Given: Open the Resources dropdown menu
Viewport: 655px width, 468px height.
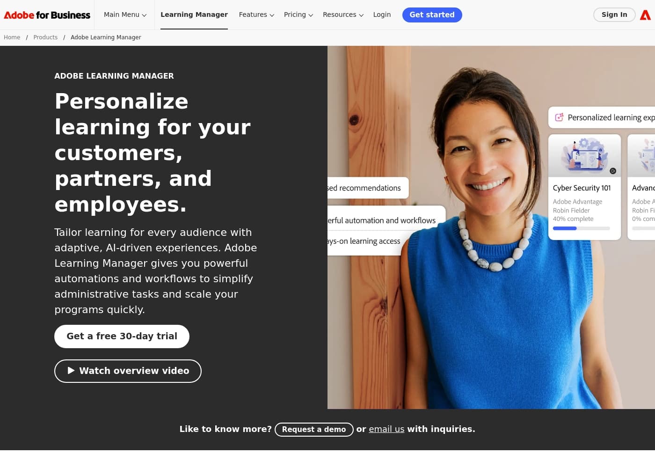Looking at the screenshot, I should (343, 15).
